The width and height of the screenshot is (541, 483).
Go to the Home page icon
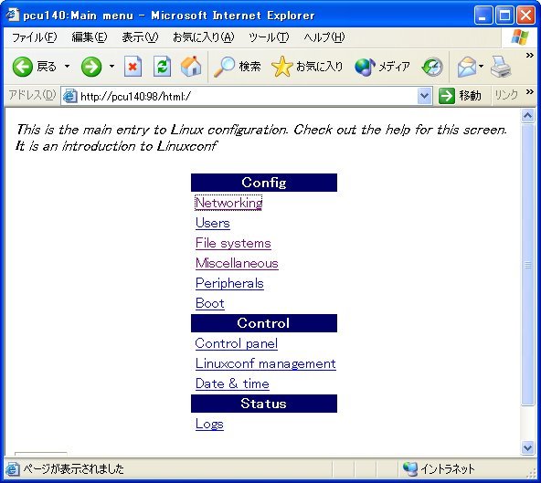coord(191,66)
